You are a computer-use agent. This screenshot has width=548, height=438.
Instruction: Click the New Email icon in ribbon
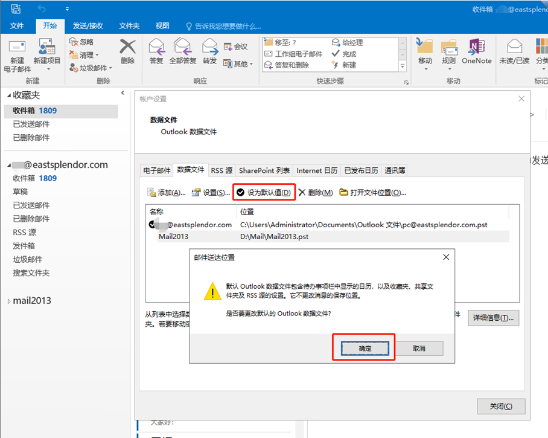point(17,48)
